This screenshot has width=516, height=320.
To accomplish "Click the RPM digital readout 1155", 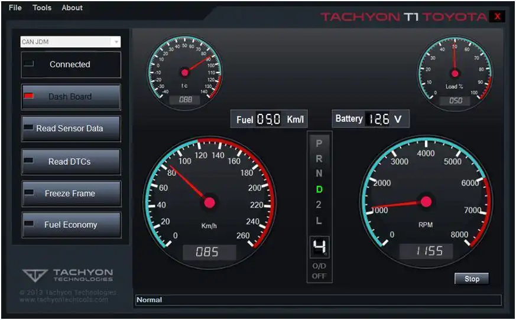I will tap(426, 252).
